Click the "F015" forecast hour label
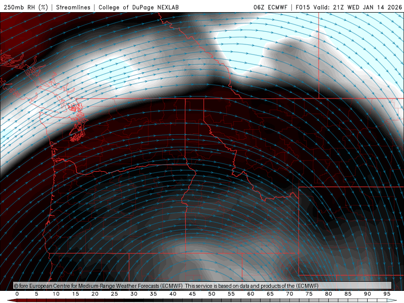 click(302, 7)
